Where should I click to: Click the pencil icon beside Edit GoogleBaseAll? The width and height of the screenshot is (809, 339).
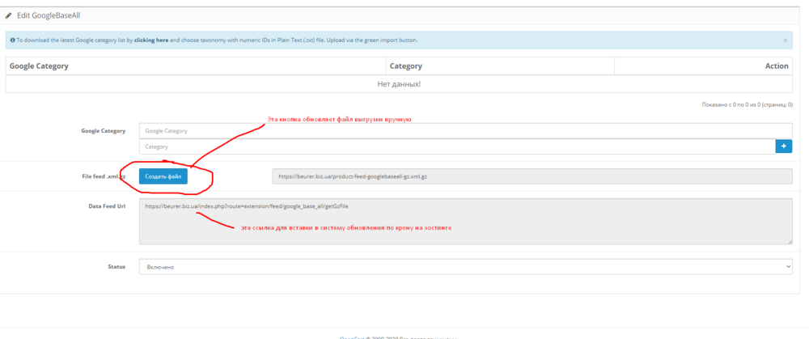(9, 15)
